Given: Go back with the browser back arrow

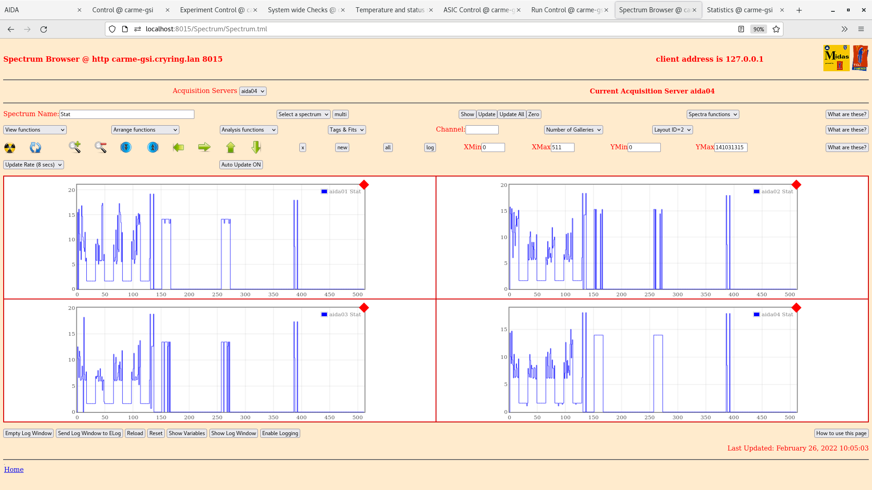Looking at the screenshot, I should click(11, 29).
